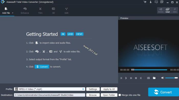Click the UHD badge
The width and height of the screenshot is (179, 100).
[x=70, y=34]
